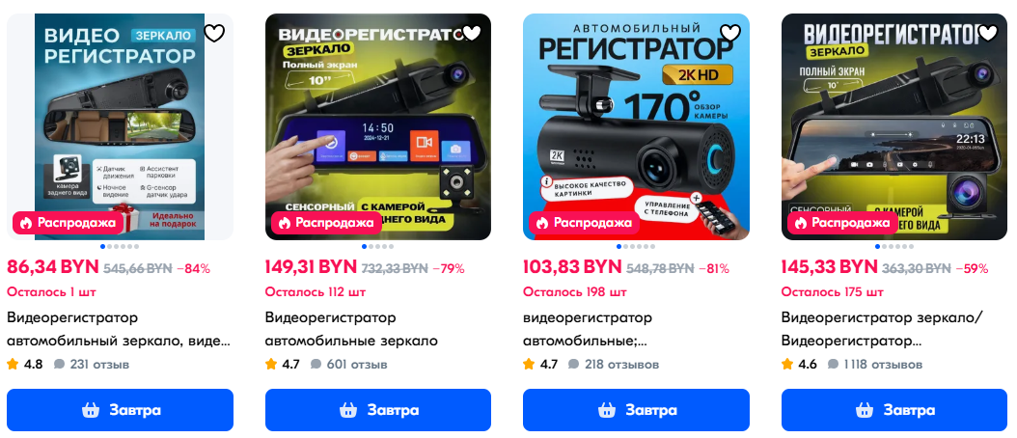Select second image dot under first product

[110, 247]
